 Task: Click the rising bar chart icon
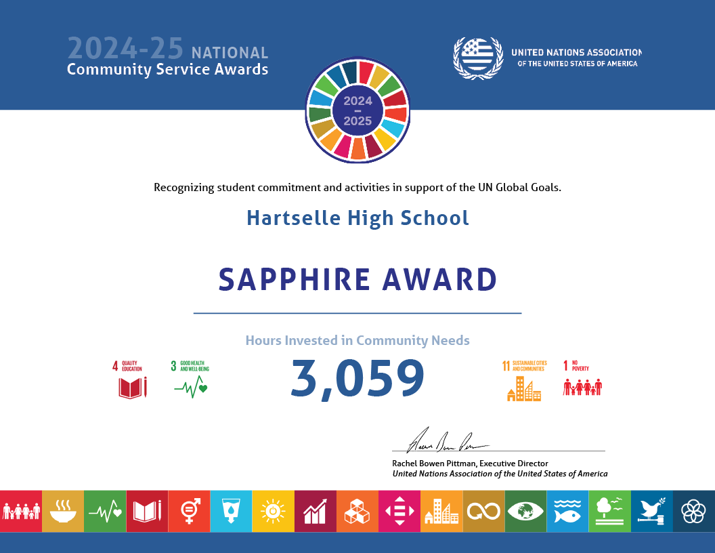pyautogui.click(x=316, y=511)
